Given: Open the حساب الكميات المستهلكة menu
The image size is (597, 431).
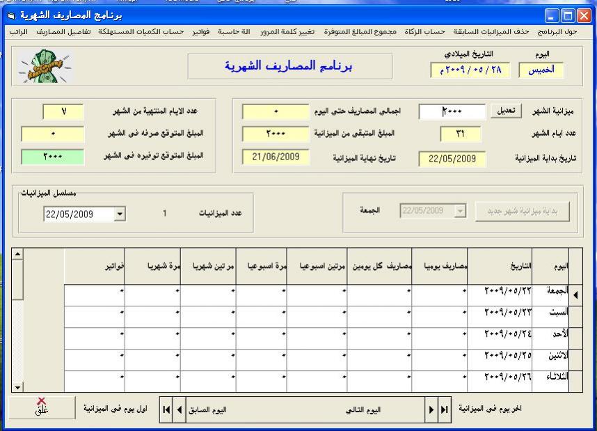Looking at the screenshot, I should [x=141, y=32].
